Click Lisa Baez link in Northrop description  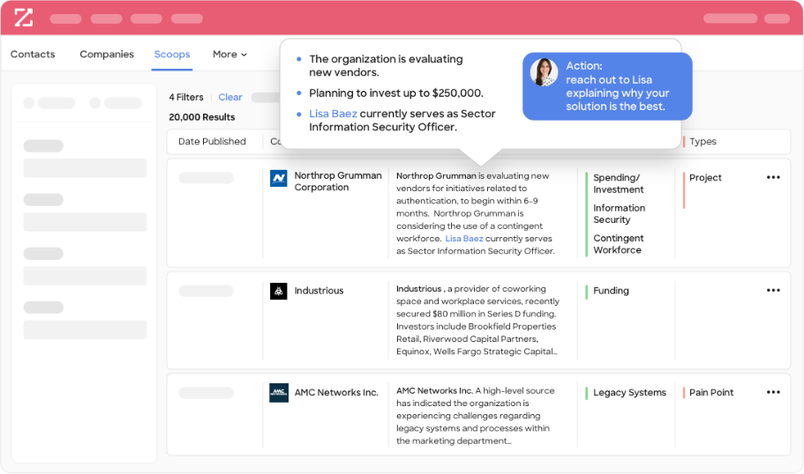464,239
